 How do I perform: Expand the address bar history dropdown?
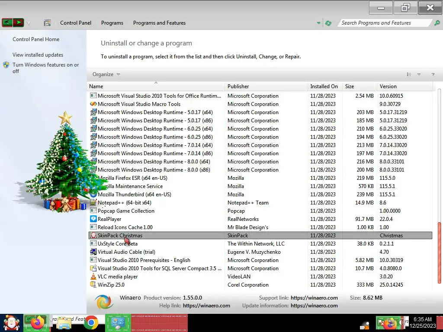318,23
